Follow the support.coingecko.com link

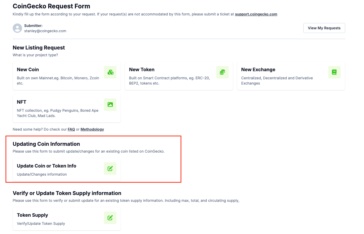[x=256, y=14]
